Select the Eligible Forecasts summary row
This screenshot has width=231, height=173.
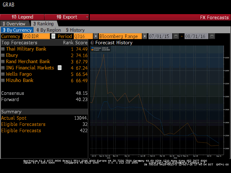tap(44, 131)
